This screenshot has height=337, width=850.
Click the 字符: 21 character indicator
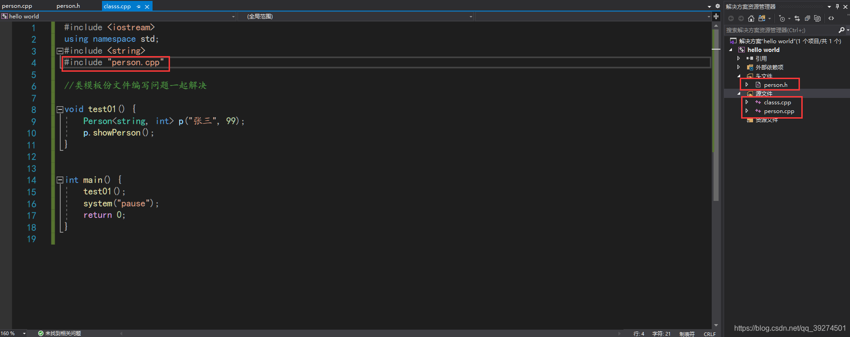click(661, 334)
